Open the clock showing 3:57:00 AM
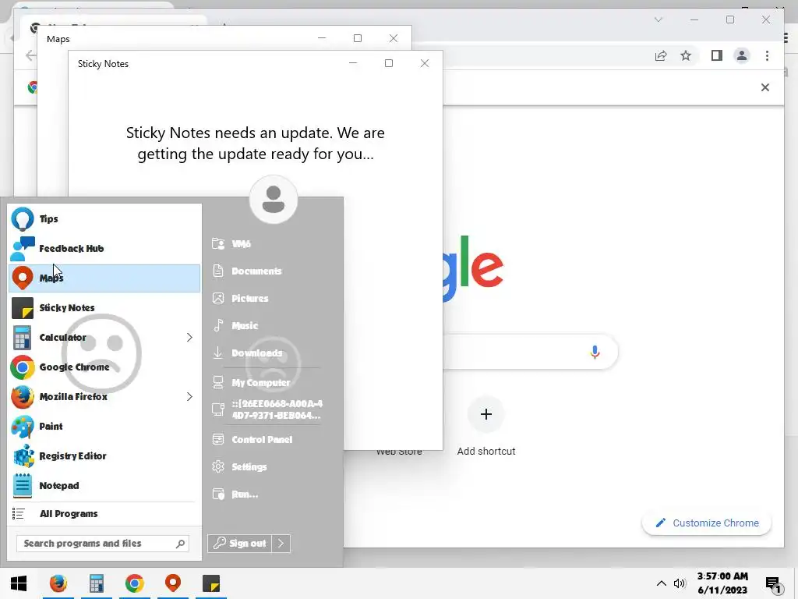Viewport: 798px width, 599px height. click(722, 583)
